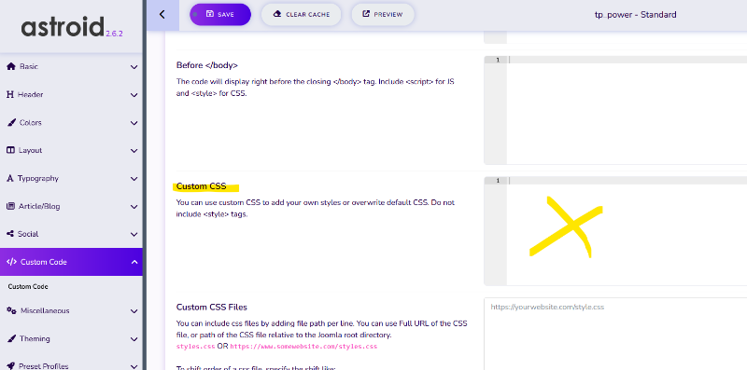747x370 pixels.
Task: Click the Preset Profiles rocket icon
Action: [11, 366]
